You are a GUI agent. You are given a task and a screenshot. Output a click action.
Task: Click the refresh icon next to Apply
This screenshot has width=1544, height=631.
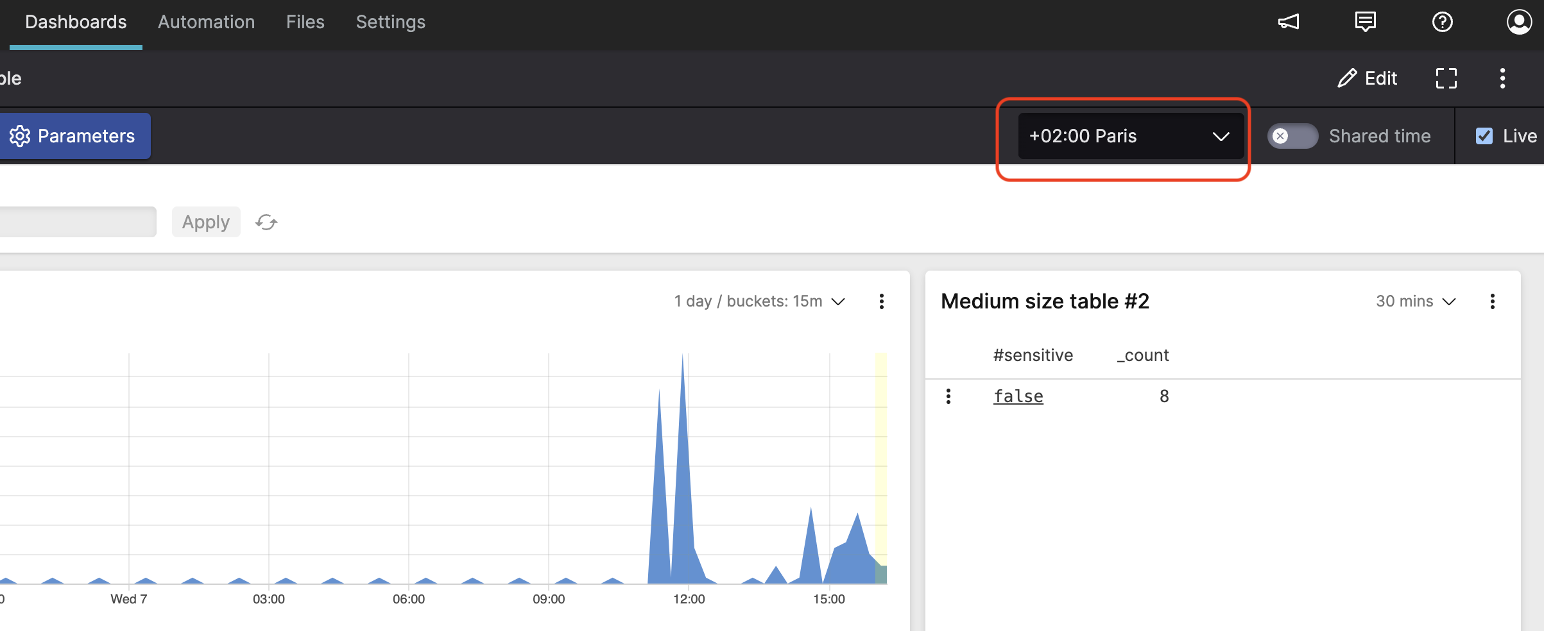(266, 222)
